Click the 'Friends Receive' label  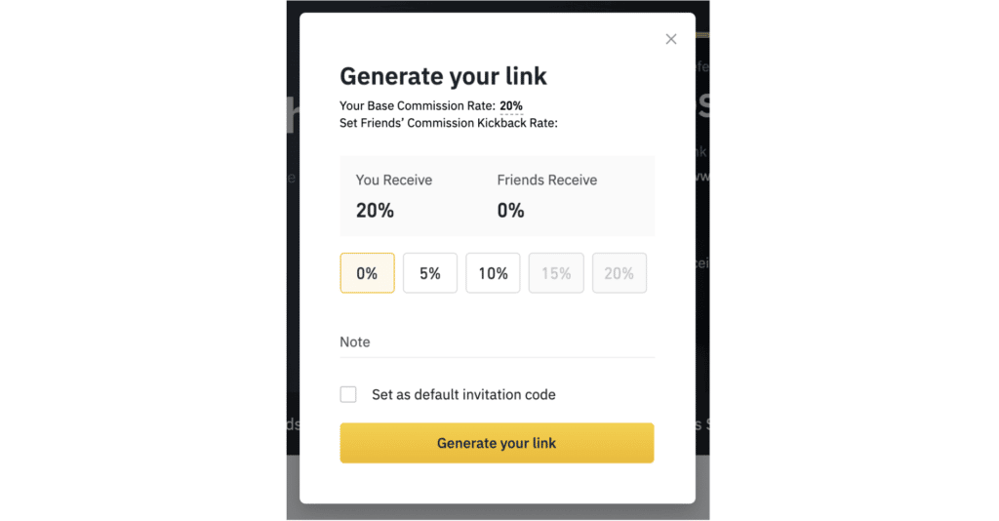pyautogui.click(x=546, y=180)
